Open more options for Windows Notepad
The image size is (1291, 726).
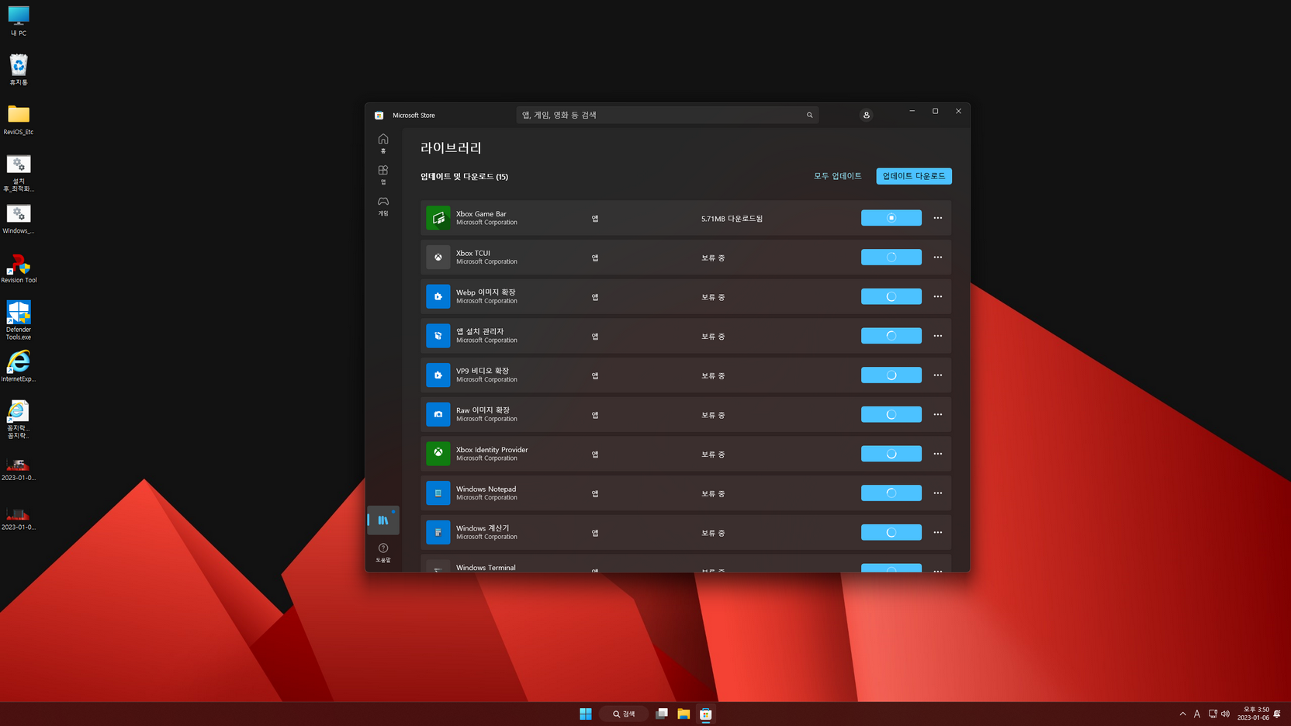click(x=938, y=493)
